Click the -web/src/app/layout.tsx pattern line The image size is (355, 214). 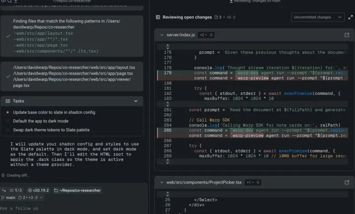43,33
